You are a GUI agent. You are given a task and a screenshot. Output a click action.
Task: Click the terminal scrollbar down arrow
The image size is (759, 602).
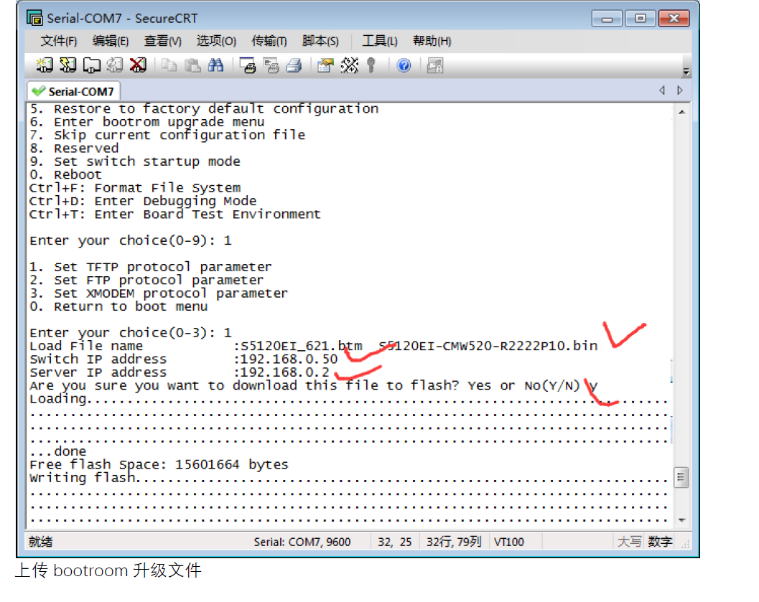click(x=681, y=520)
